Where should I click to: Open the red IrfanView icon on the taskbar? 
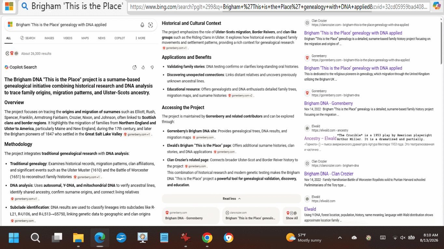pos(186,238)
